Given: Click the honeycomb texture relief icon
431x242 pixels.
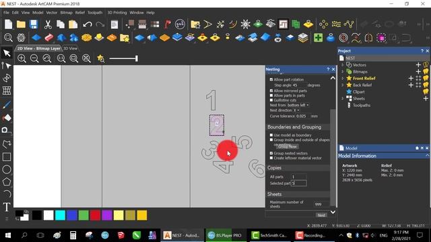Looking at the screenshot, I should tap(86, 38).
